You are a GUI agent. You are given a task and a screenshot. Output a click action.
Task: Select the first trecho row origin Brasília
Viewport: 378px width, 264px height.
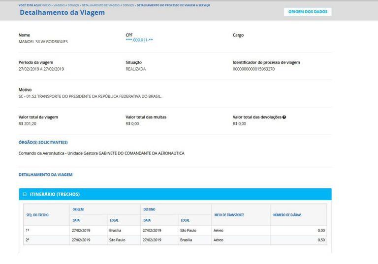point(115,230)
